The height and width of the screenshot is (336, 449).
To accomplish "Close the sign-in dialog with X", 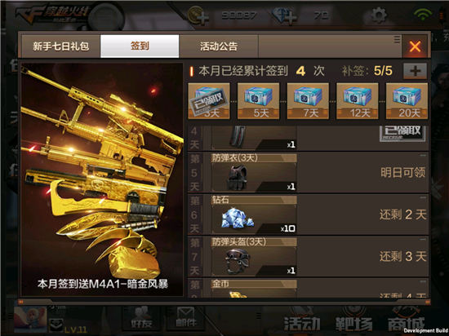I will tap(415, 46).
